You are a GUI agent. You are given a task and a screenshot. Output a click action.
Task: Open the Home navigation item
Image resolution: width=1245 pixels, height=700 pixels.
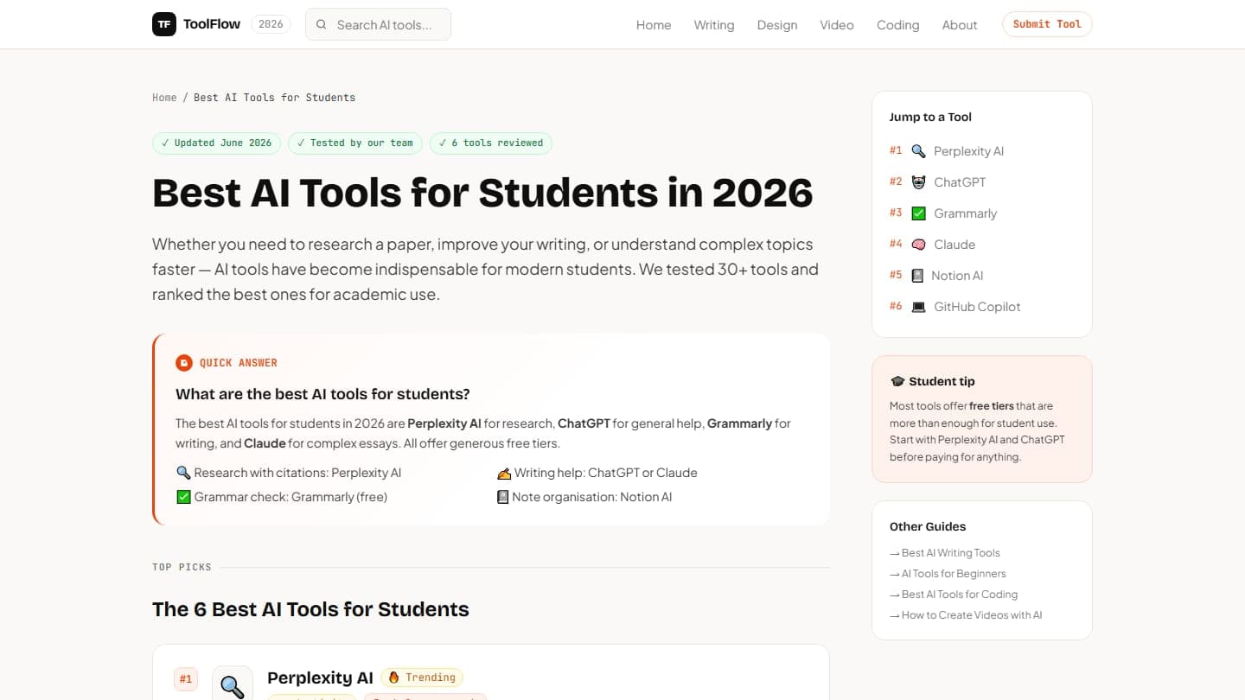pyautogui.click(x=654, y=25)
